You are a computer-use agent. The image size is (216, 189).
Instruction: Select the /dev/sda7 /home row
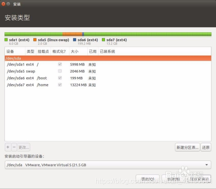(x=108, y=85)
